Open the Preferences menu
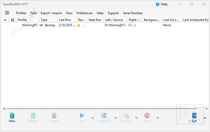Screen dimensions: 210x132 click(85, 13)
